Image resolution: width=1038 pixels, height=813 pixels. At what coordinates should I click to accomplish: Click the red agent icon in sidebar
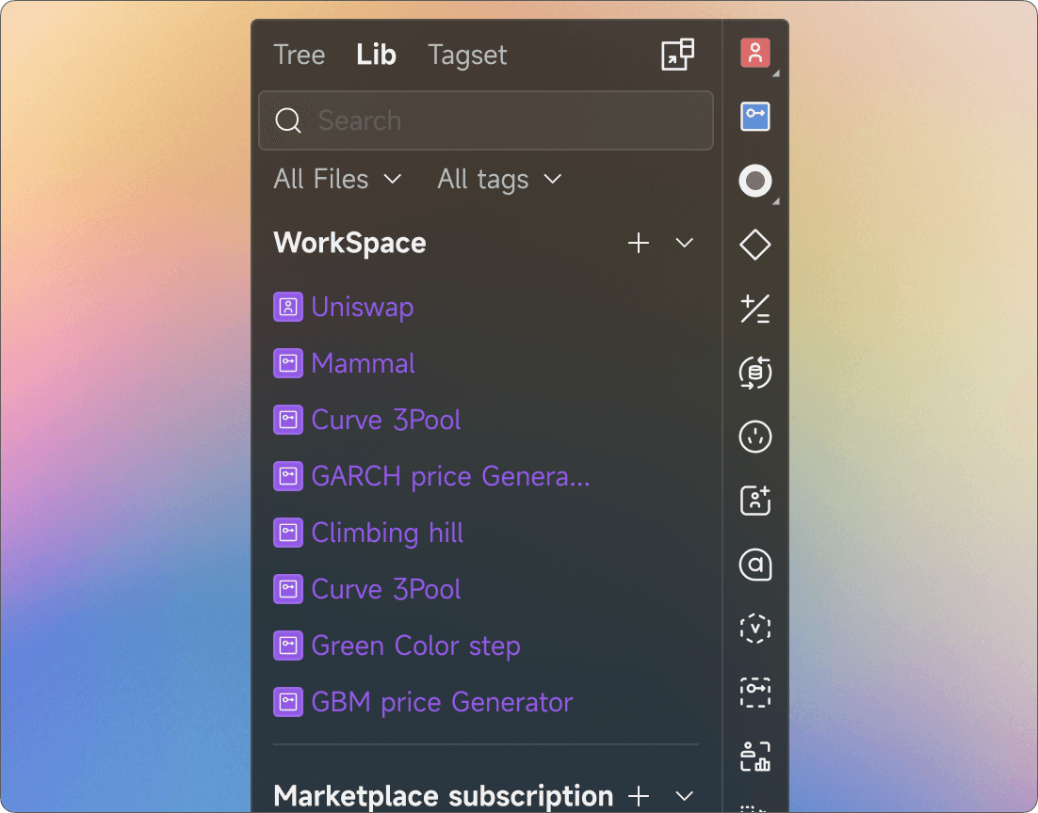[755, 54]
